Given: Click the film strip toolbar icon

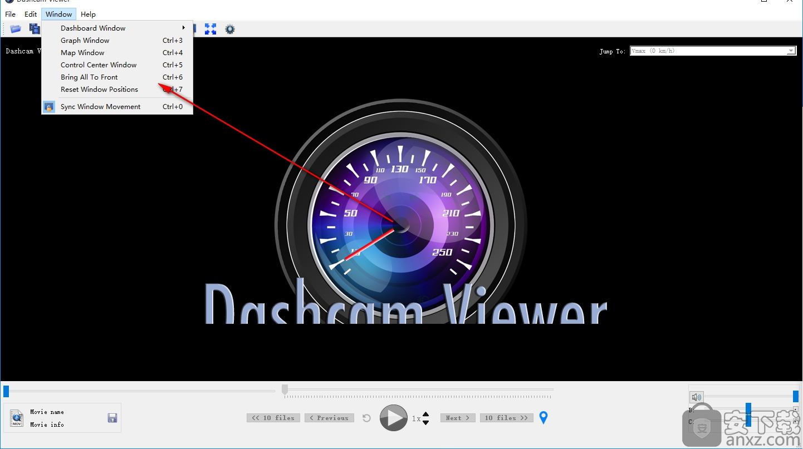Looking at the screenshot, I should point(35,29).
